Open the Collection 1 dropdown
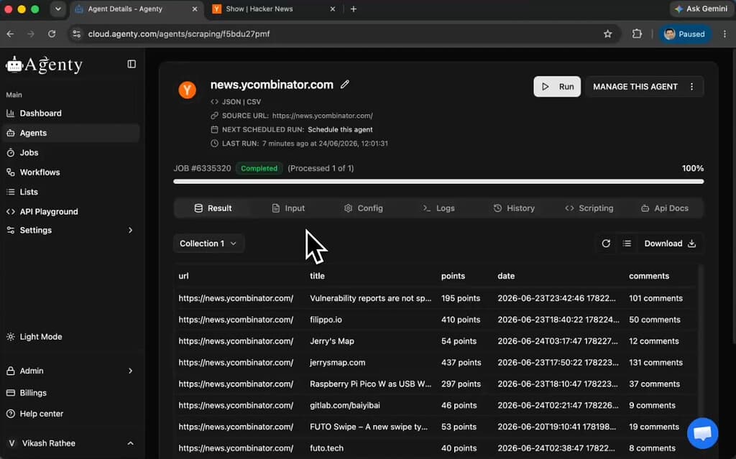Screen dimensions: 736x459 [208, 244]
